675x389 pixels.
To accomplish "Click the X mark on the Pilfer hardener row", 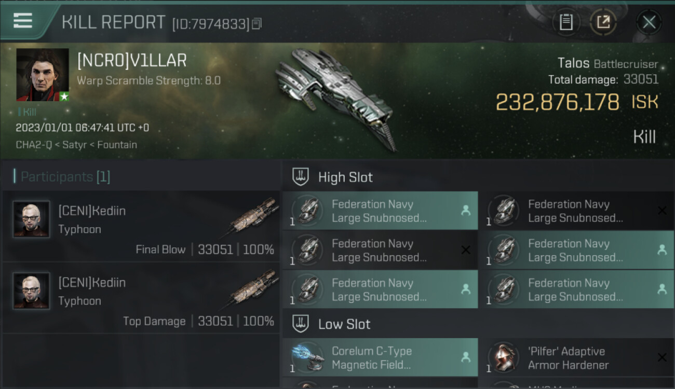I will (662, 357).
